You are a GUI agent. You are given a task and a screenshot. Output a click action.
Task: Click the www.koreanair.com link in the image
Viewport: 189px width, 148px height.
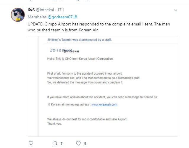pyautogui.click(x=104, y=104)
